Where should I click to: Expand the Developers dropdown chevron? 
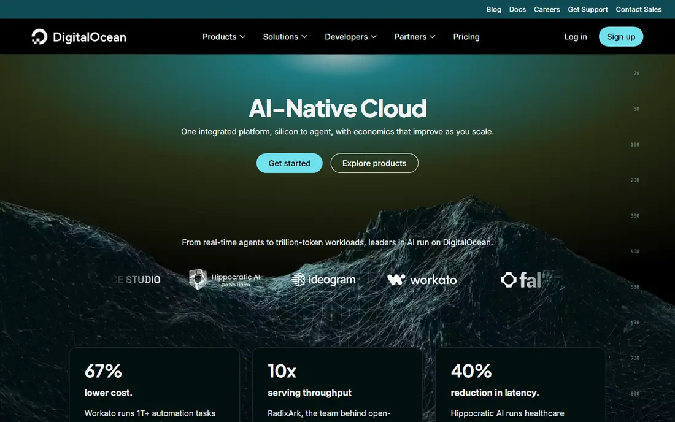click(374, 37)
